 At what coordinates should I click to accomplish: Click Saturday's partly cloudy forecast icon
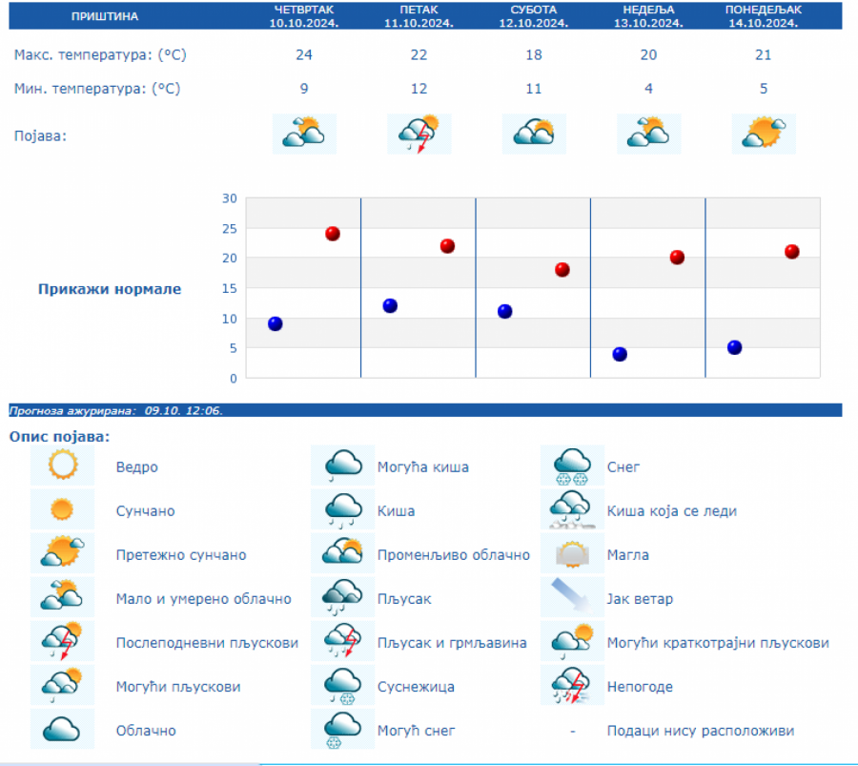[x=534, y=134]
